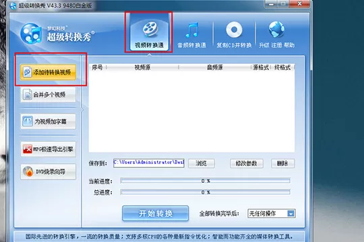364x242 pixels.
Task: Click the music note audio icon
Action: pyautogui.click(x=192, y=30)
